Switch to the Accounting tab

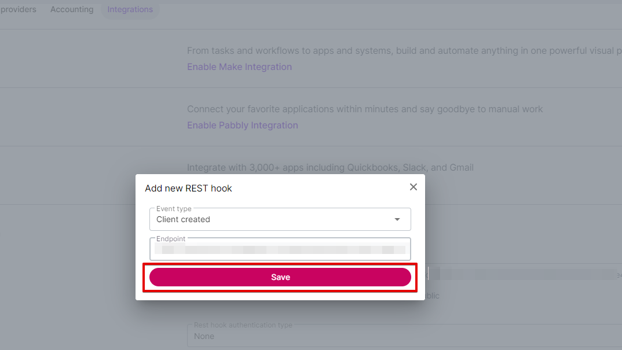[x=72, y=9]
